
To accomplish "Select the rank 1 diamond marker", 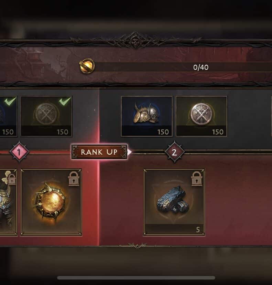I will (x=19, y=152).
